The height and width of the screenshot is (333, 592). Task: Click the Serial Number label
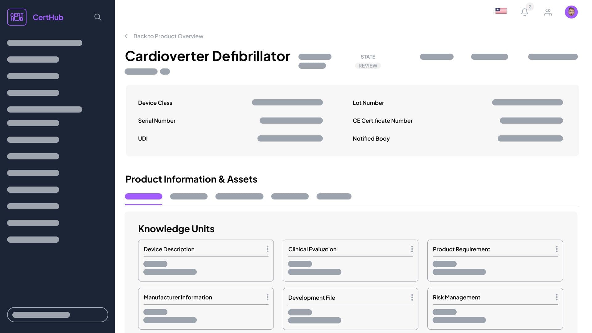157,121
